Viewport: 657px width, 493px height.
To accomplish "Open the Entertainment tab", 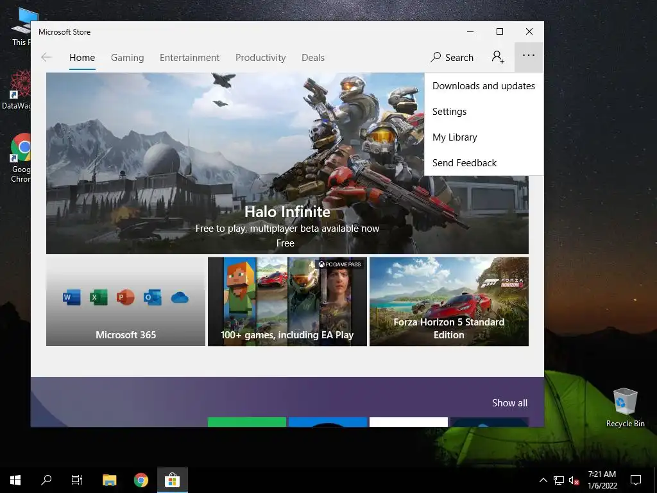I will 189,57.
